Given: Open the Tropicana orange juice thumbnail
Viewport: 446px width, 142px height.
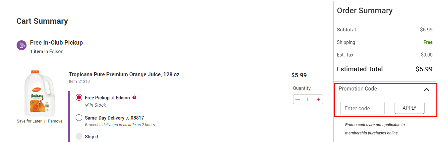Looking at the screenshot, I should pos(39,93).
